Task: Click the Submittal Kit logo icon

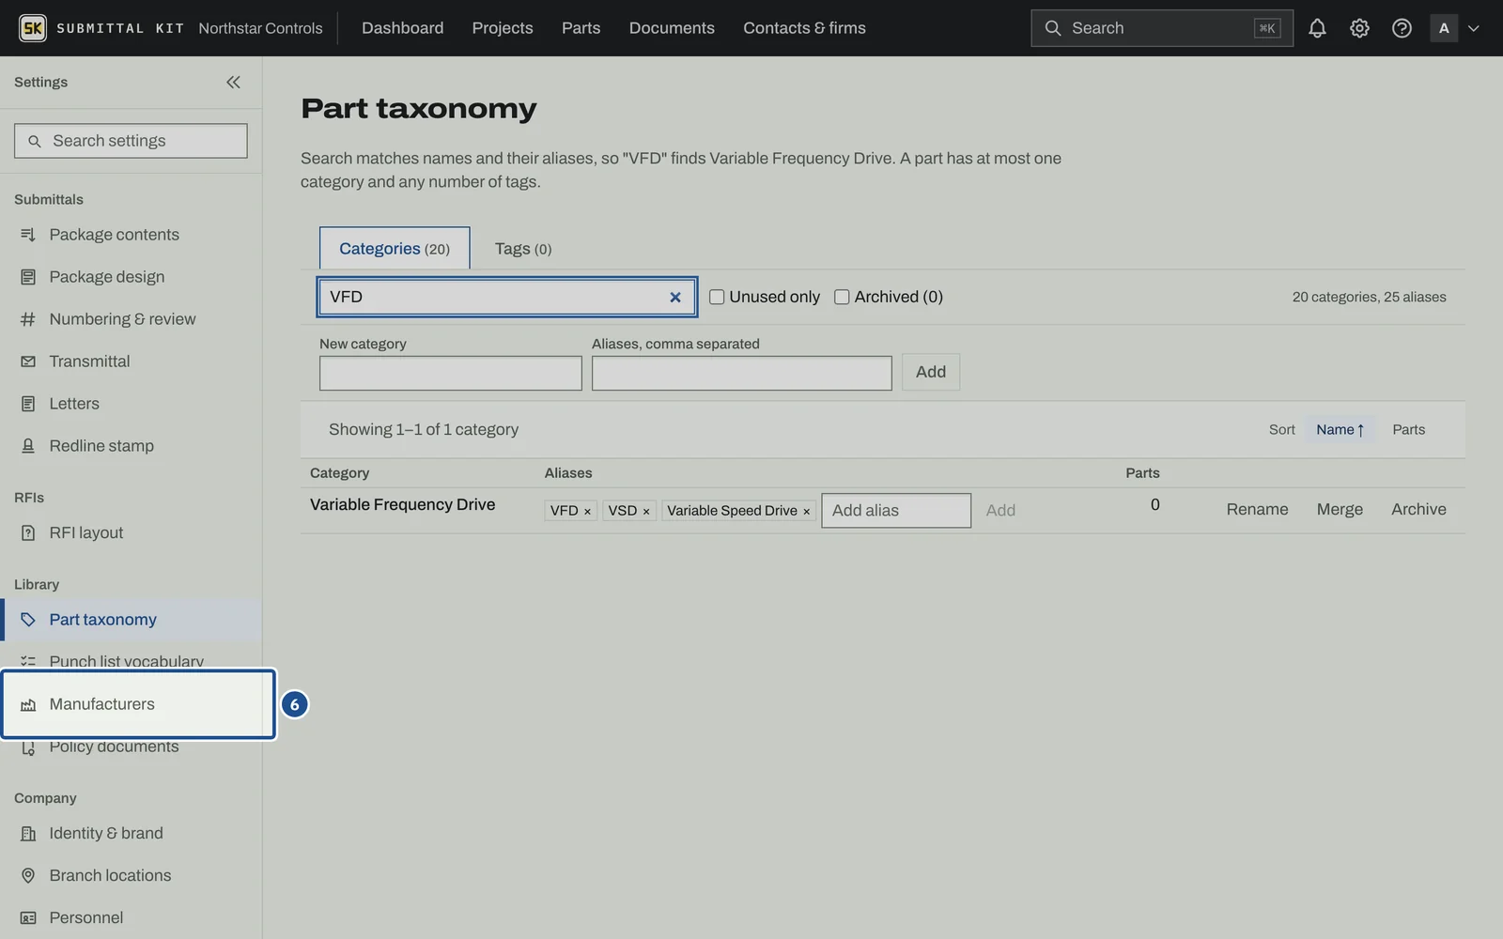Action: tap(33, 28)
